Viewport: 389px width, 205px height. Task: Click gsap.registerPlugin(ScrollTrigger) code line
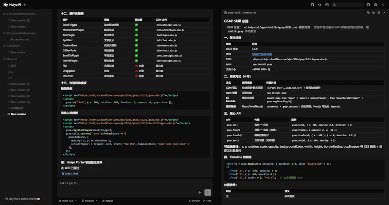click(x=89, y=130)
